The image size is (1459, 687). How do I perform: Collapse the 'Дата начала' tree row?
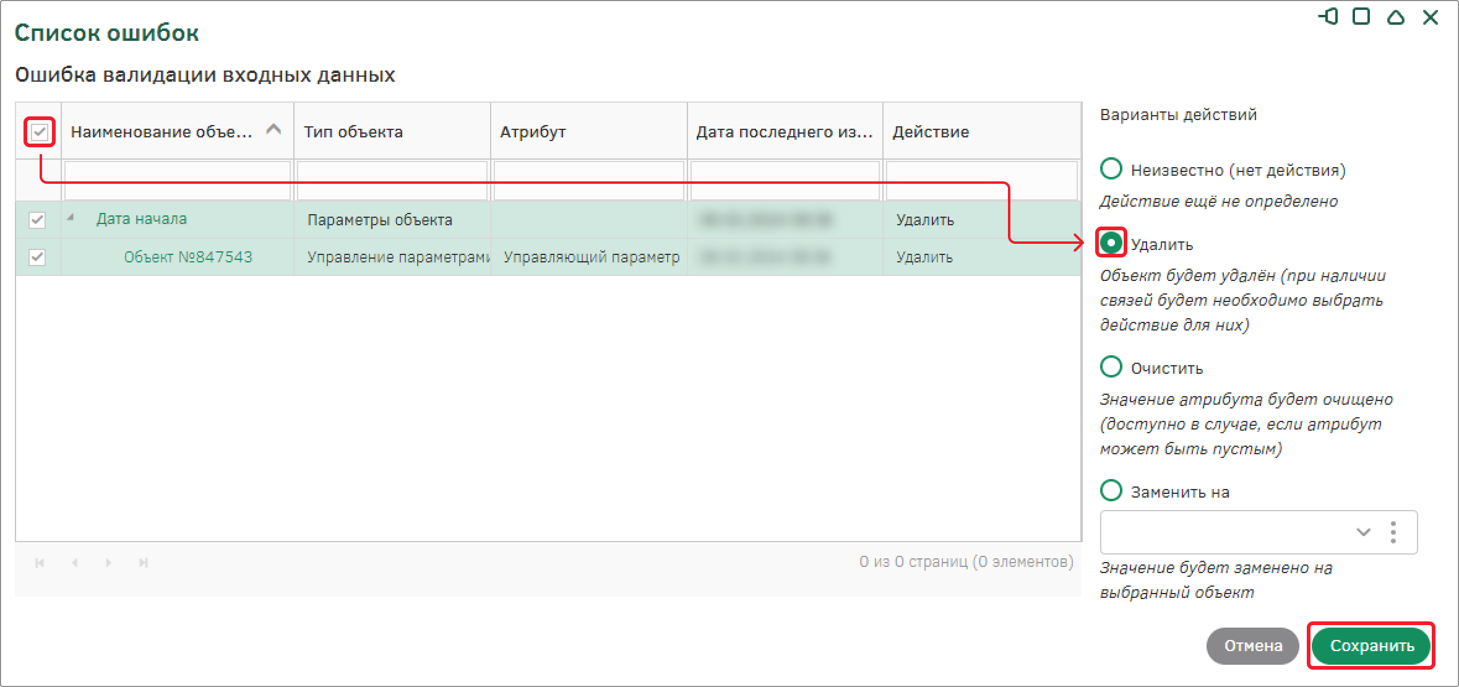pyautogui.click(x=71, y=217)
